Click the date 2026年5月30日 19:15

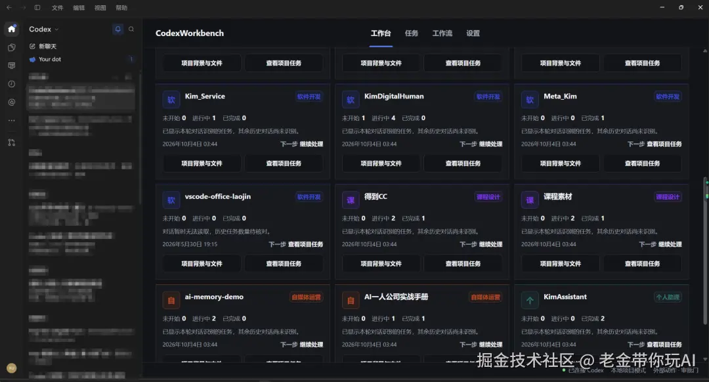pos(190,244)
